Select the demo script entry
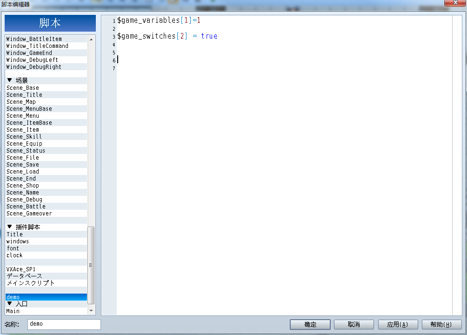 coord(46,297)
